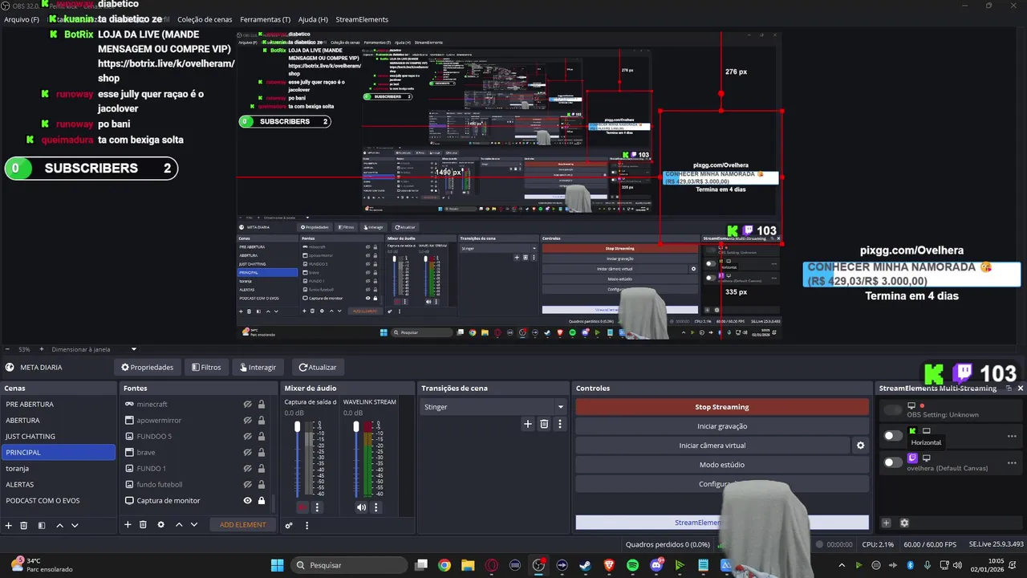Add a new scene transition
The height and width of the screenshot is (578, 1027).
[x=527, y=424]
